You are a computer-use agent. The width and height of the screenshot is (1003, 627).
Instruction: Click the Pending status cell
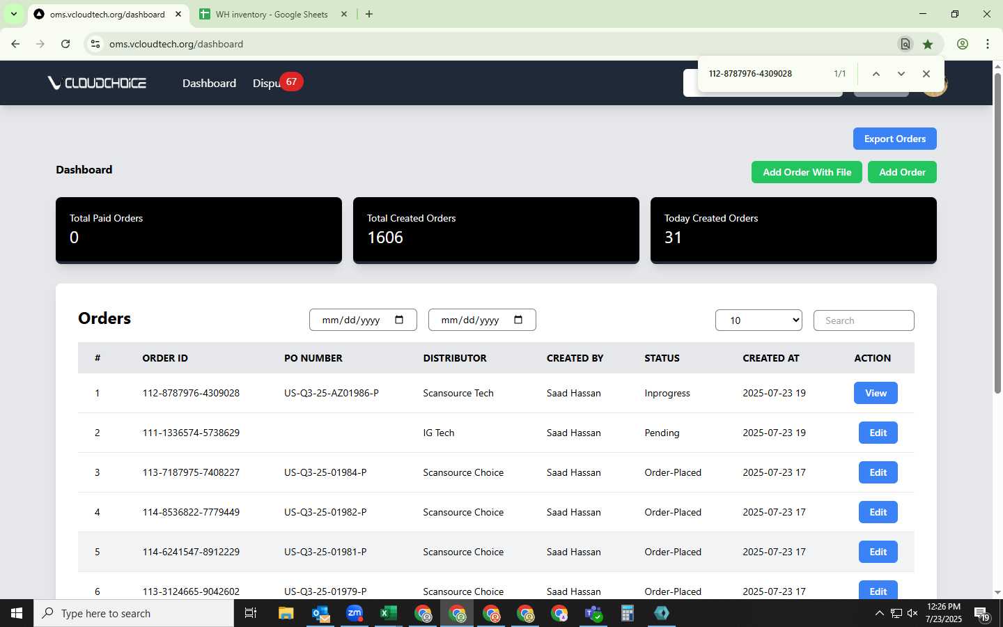662,433
